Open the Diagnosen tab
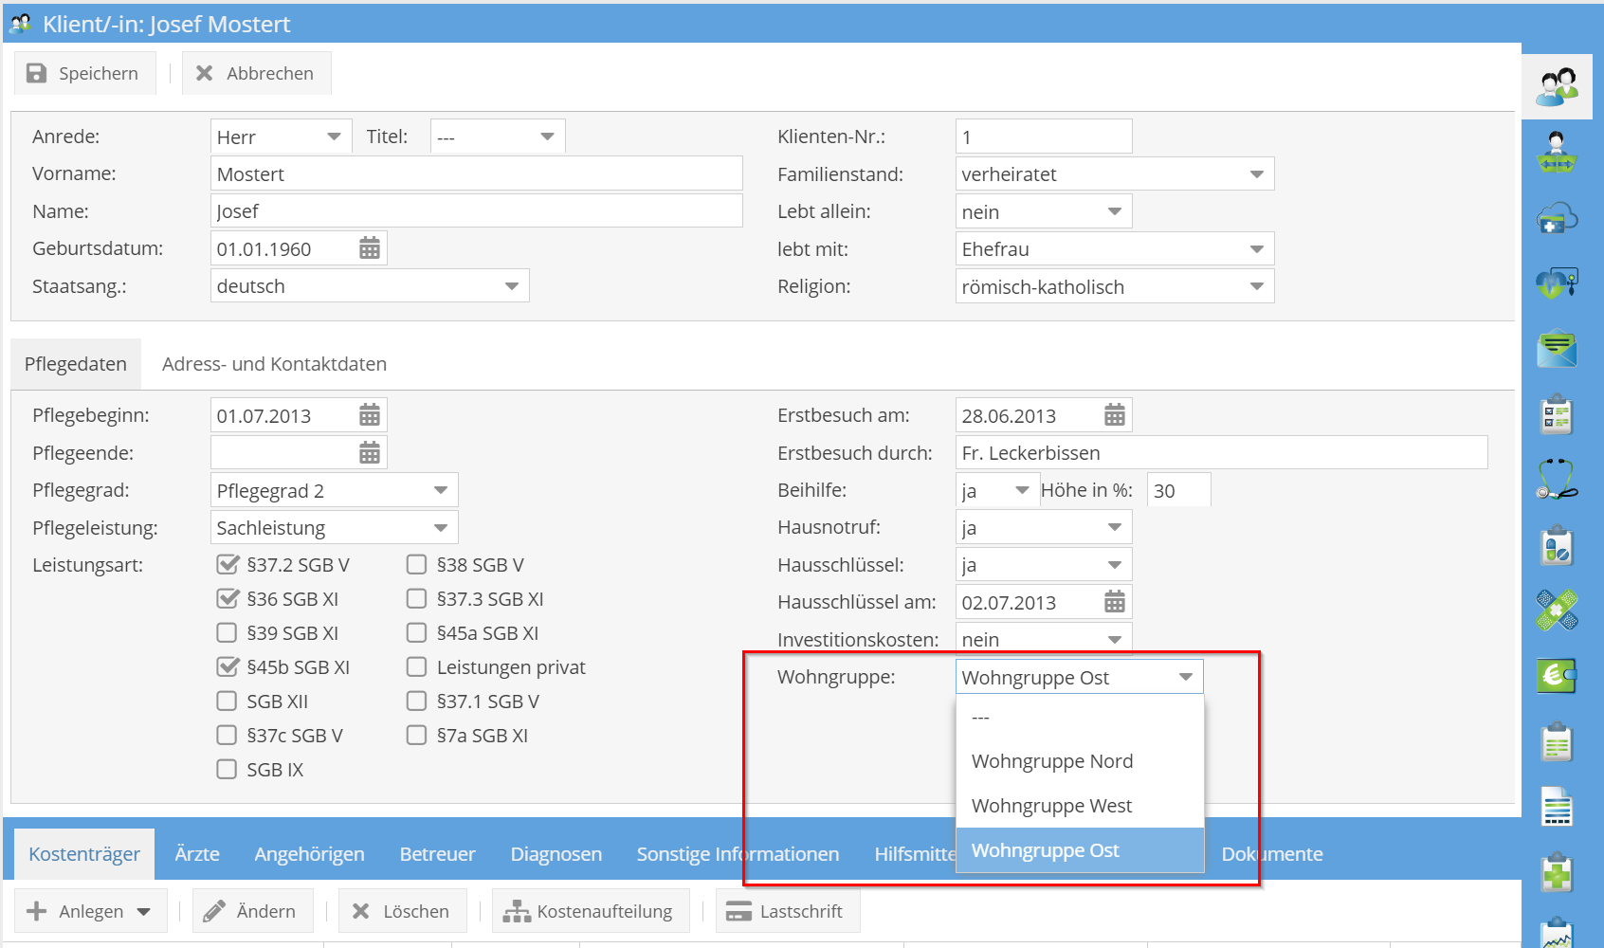 click(556, 854)
